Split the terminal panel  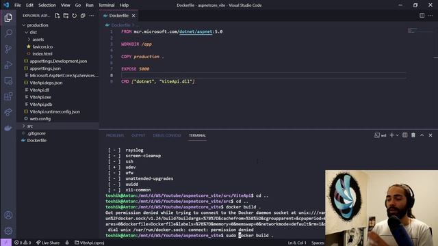point(404,135)
